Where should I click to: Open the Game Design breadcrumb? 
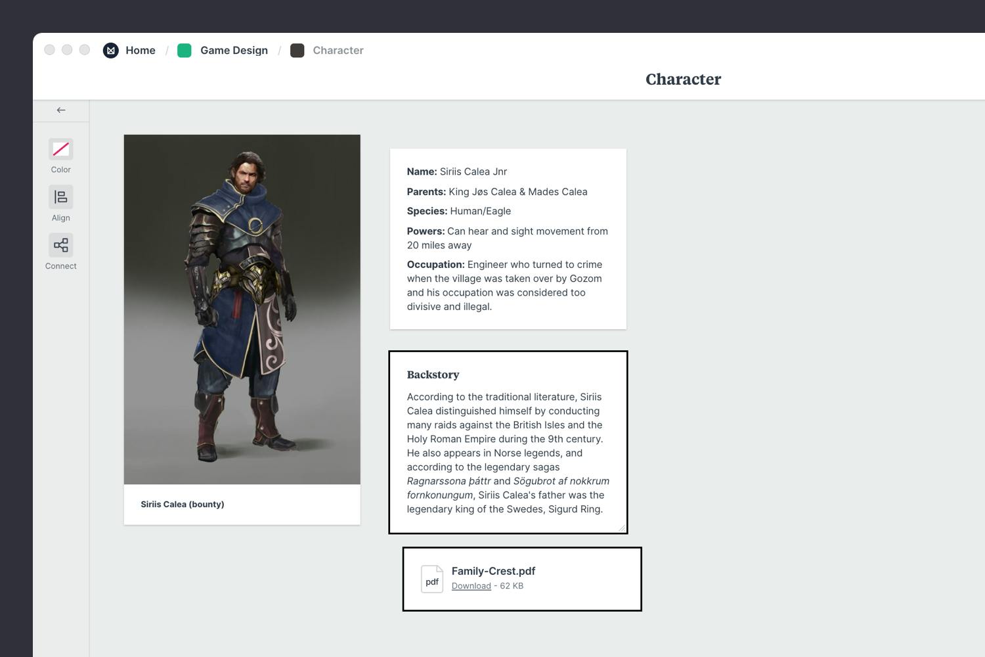point(234,51)
